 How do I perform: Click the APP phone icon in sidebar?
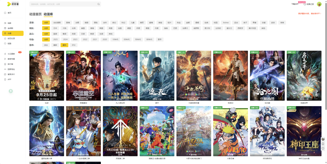click(5, 79)
